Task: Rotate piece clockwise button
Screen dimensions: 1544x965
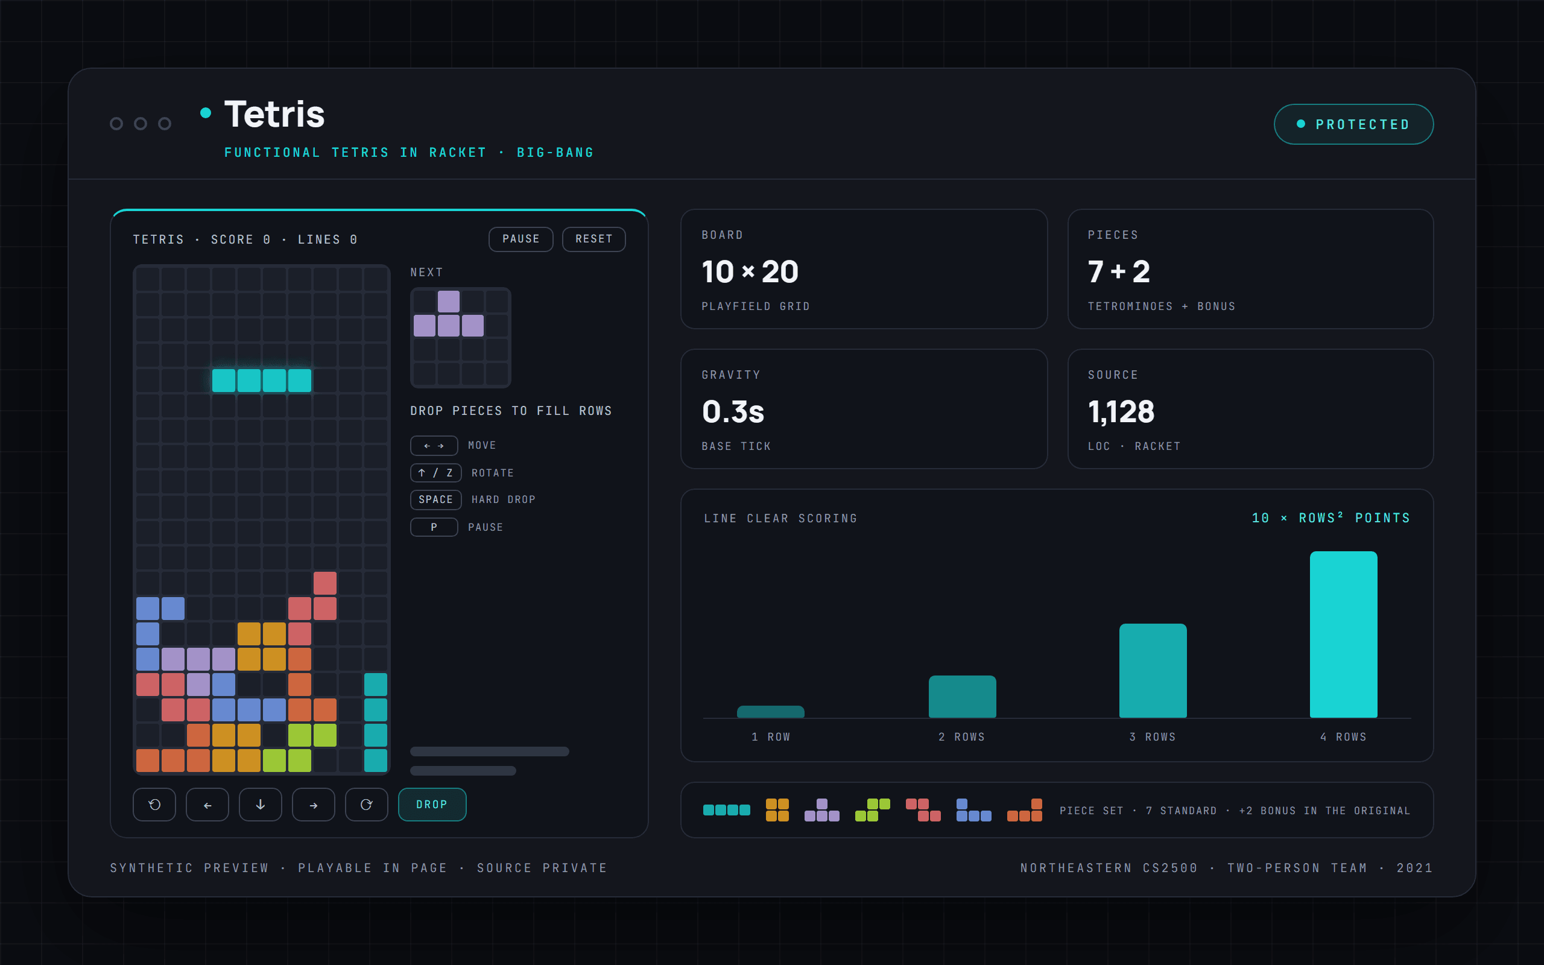Action: pos(366,804)
